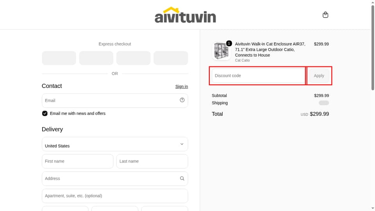Click the Delivery section heading
The image size is (375, 211).
tap(52, 129)
